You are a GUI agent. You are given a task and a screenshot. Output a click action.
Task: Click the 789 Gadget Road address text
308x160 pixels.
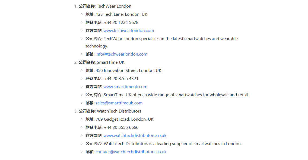pyautogui.click(x=125, y=119)
